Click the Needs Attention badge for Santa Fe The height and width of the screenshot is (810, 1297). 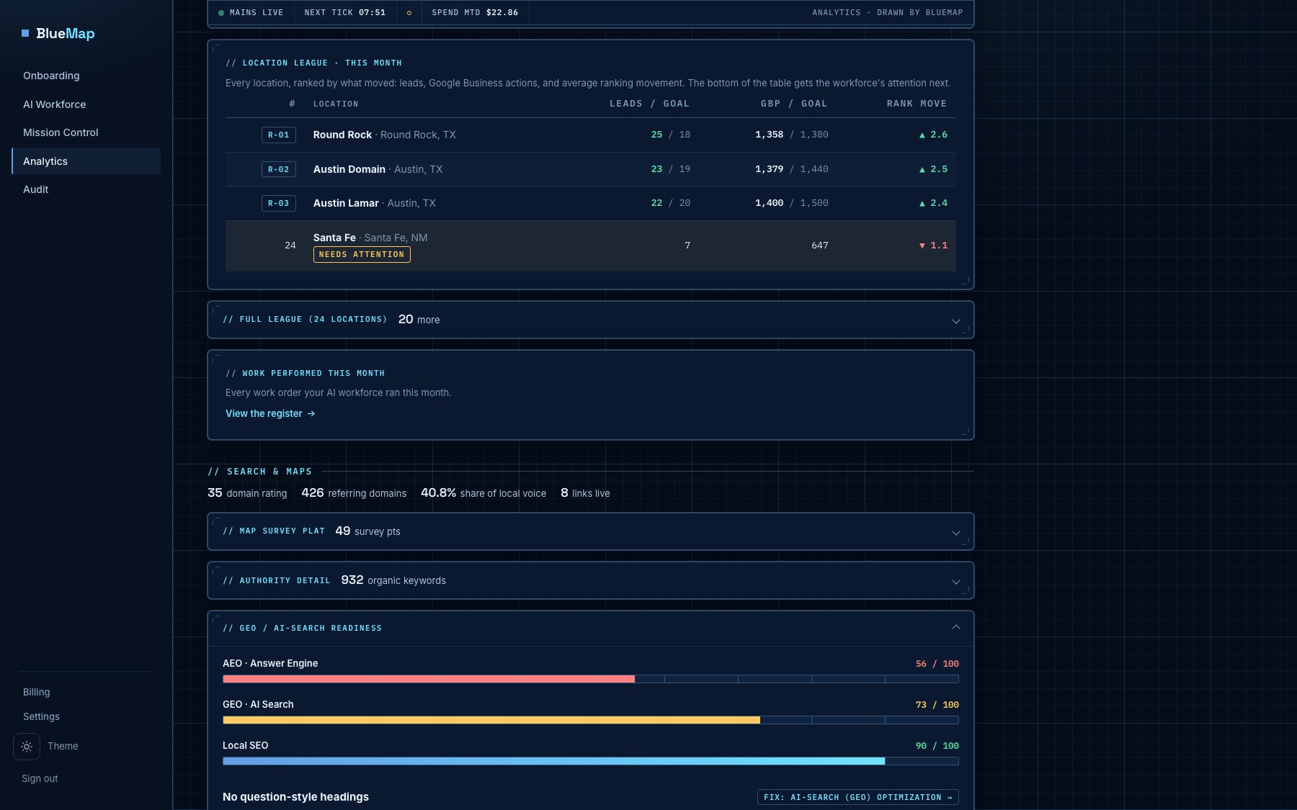(x=362, y=254)
